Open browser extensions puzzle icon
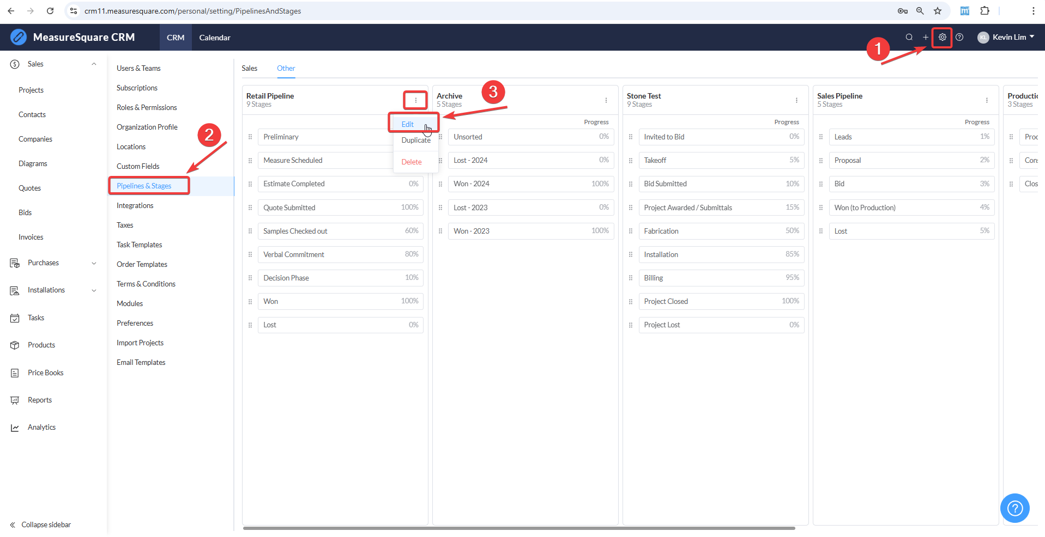The height and width of the screenshot is (537, 1045). coord(984,11)
